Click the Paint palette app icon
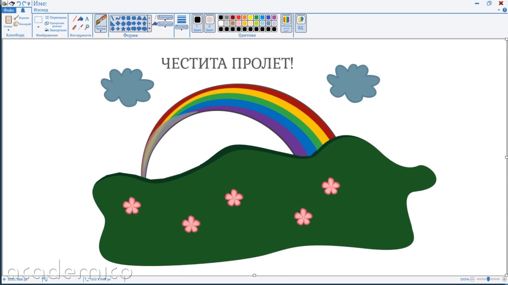This screenshot has height=285, width=508. pos(4,3)
